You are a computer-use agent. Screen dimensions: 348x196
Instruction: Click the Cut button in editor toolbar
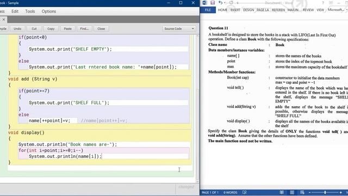tap(34, 29)
